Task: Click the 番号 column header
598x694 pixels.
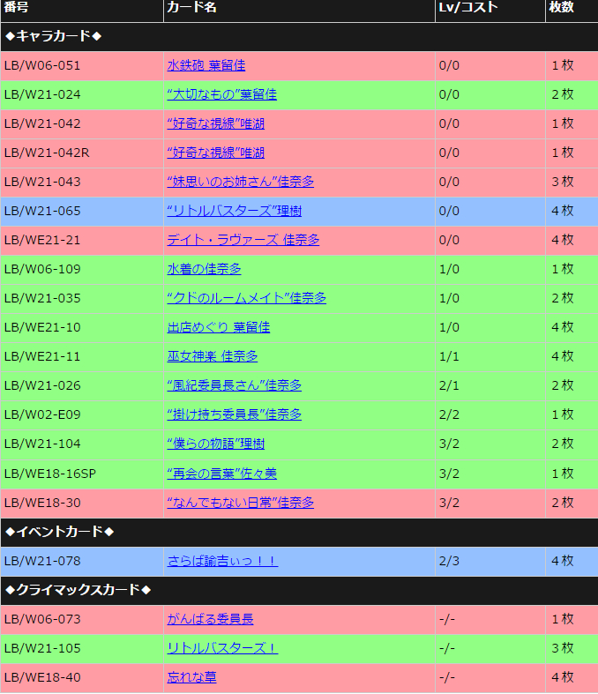Action: click(x=17, y=8)
